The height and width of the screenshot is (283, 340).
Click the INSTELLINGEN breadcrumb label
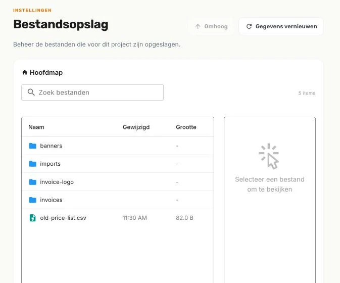click(x=32, y=10)
